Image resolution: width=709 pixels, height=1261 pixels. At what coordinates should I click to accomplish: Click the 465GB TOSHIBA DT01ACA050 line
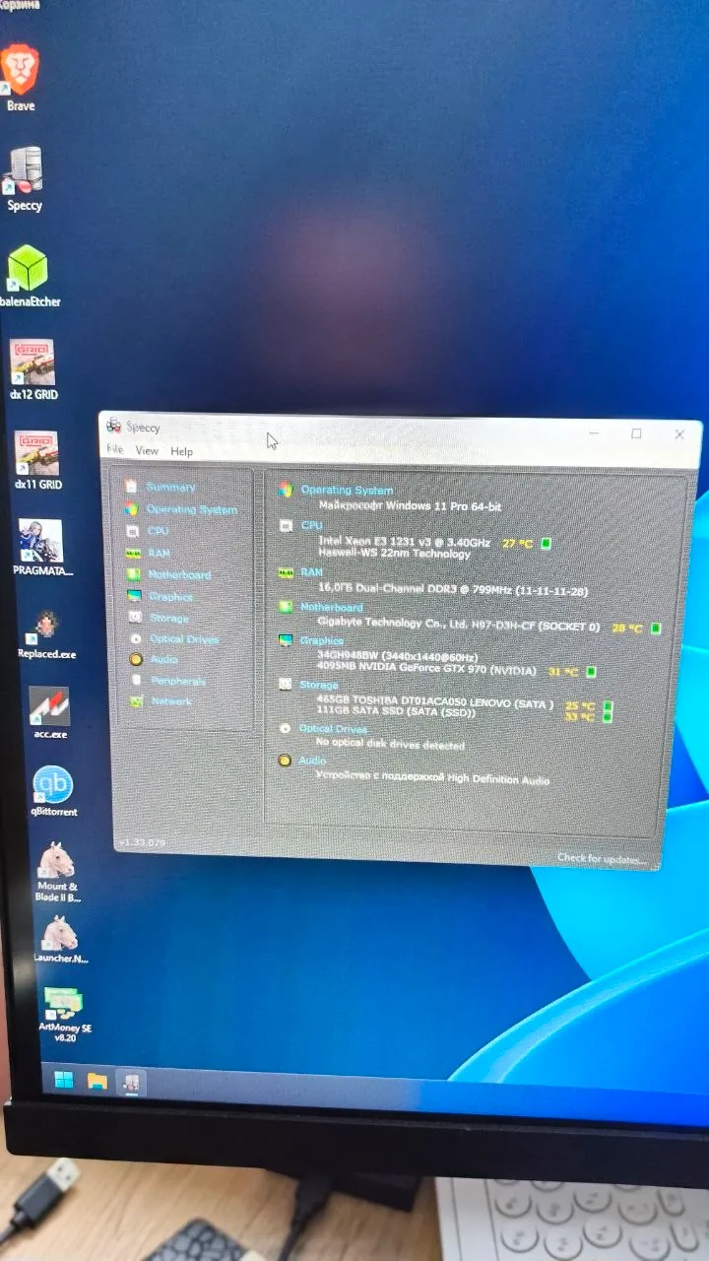[x=434, y=703]
